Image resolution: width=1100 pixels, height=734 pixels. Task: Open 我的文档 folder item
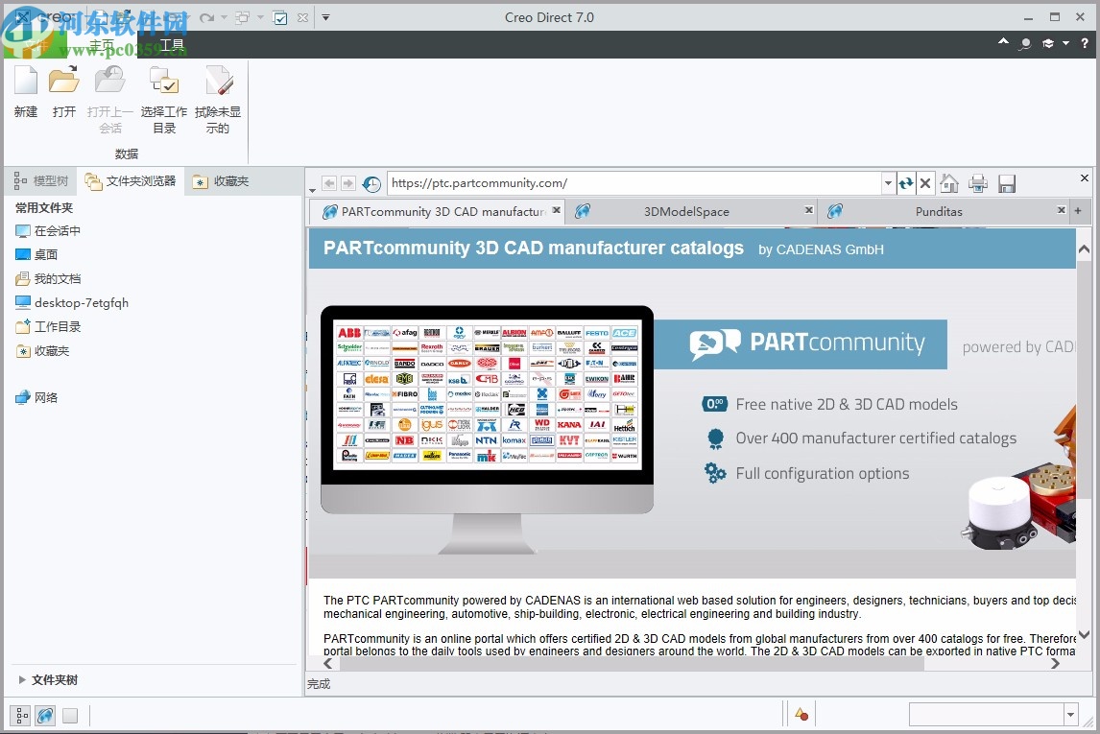pos(48,279)
